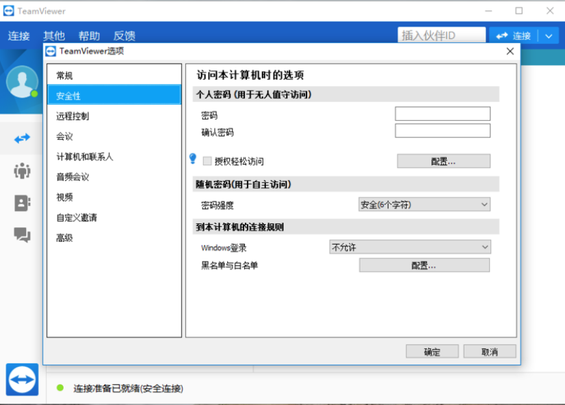Click the 密码强度 label
This screenshot has width=565, height=405.
(x=218, y=206)
